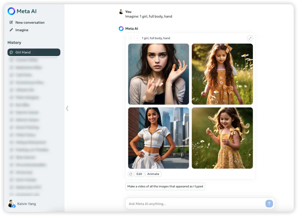
Task: Click the user avatar beside You
Action: [121, 12]
